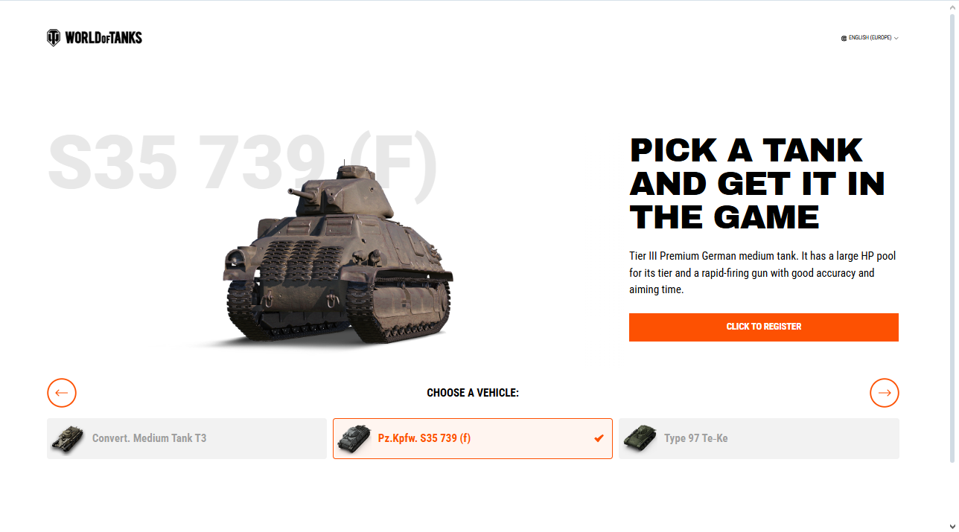Image resolution: width=959 pixels, height=532 pixels.
Task: Select the Convert. Medium Tank T3 vehicle card
Action: point(186,438)
